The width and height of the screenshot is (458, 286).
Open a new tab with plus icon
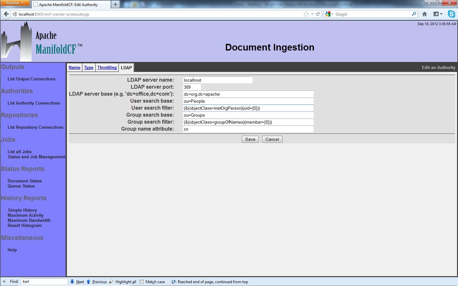pyautogui.click(x=115, y=4)
